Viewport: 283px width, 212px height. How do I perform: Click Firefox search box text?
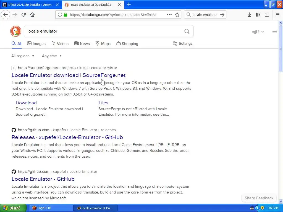pos(205,15)
